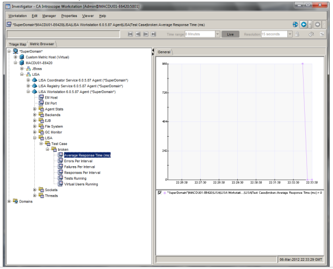The image size is (333, 269).
Task: Click the Custom Metric Host icon
Action: [21, 57]
